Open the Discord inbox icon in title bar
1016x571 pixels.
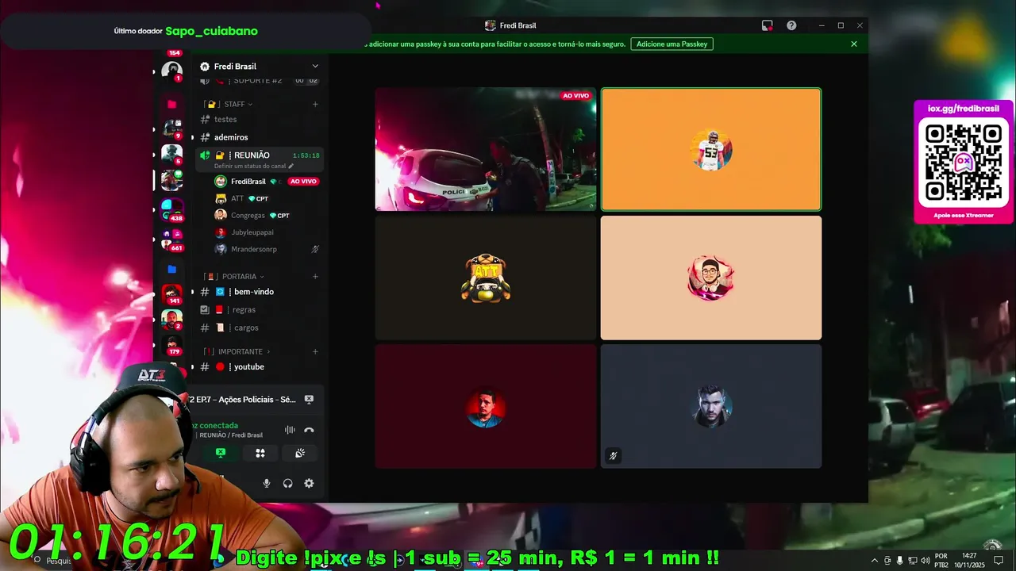coord(767,25)
